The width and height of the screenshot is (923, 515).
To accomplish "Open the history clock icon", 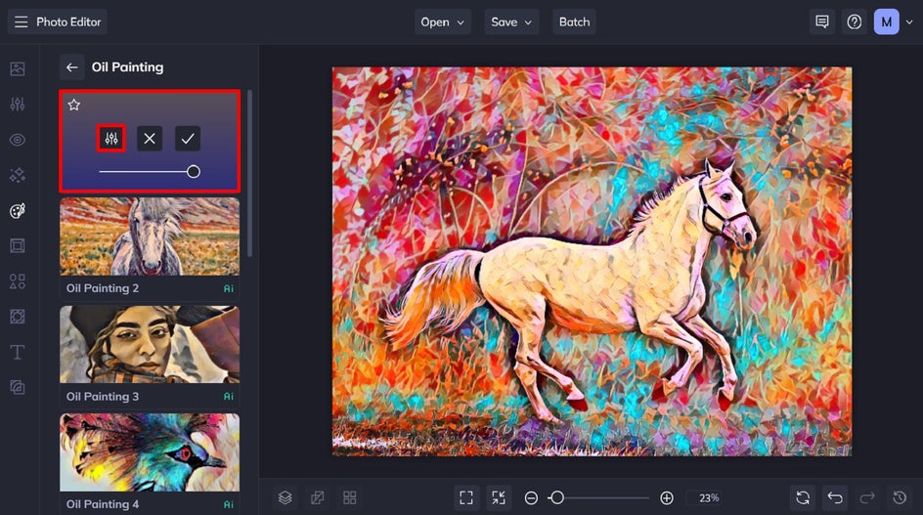I will [900, 498].
